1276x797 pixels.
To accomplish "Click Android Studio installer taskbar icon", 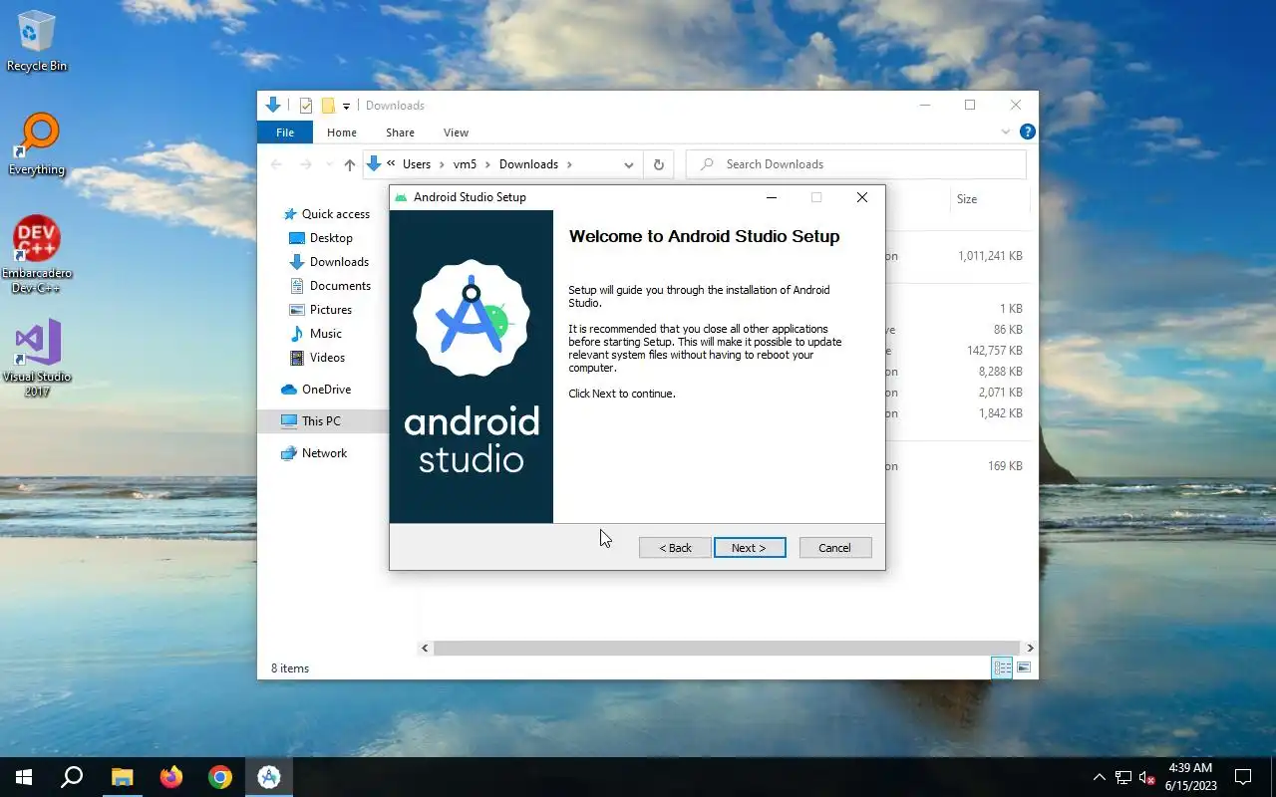I will (x=269, y=777).
